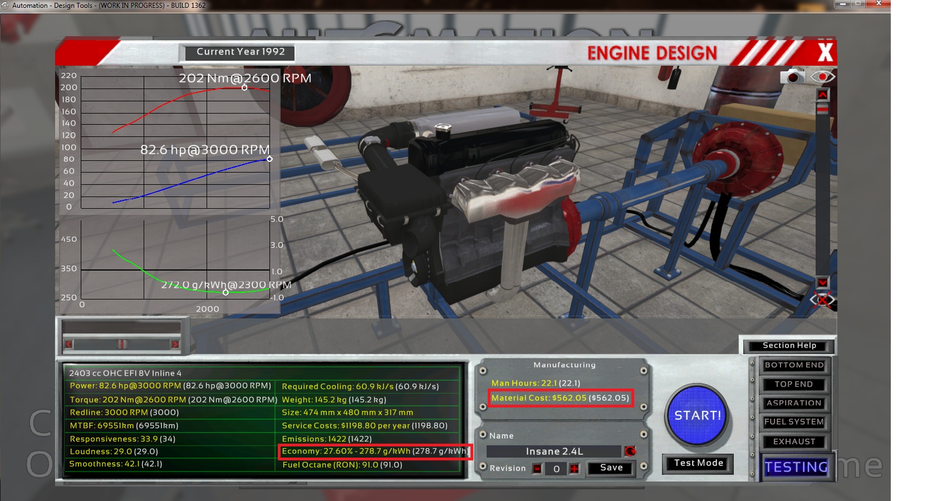Screen dimensions: 932x501
Task: Click the Torque 202 Nm stat row
Action: [x=173, y=400]
